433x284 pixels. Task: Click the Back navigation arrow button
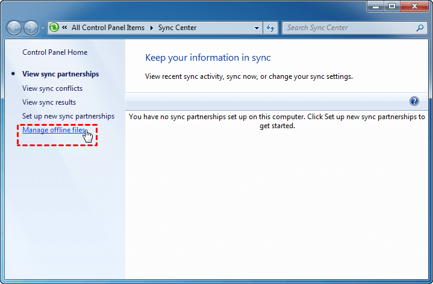point(14,28)
